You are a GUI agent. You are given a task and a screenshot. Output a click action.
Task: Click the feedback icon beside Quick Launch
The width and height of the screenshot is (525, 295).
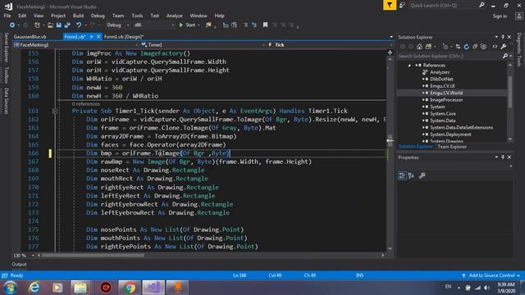[x=402, y=5]
